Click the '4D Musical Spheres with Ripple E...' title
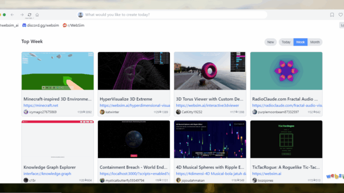 point(210,167)
